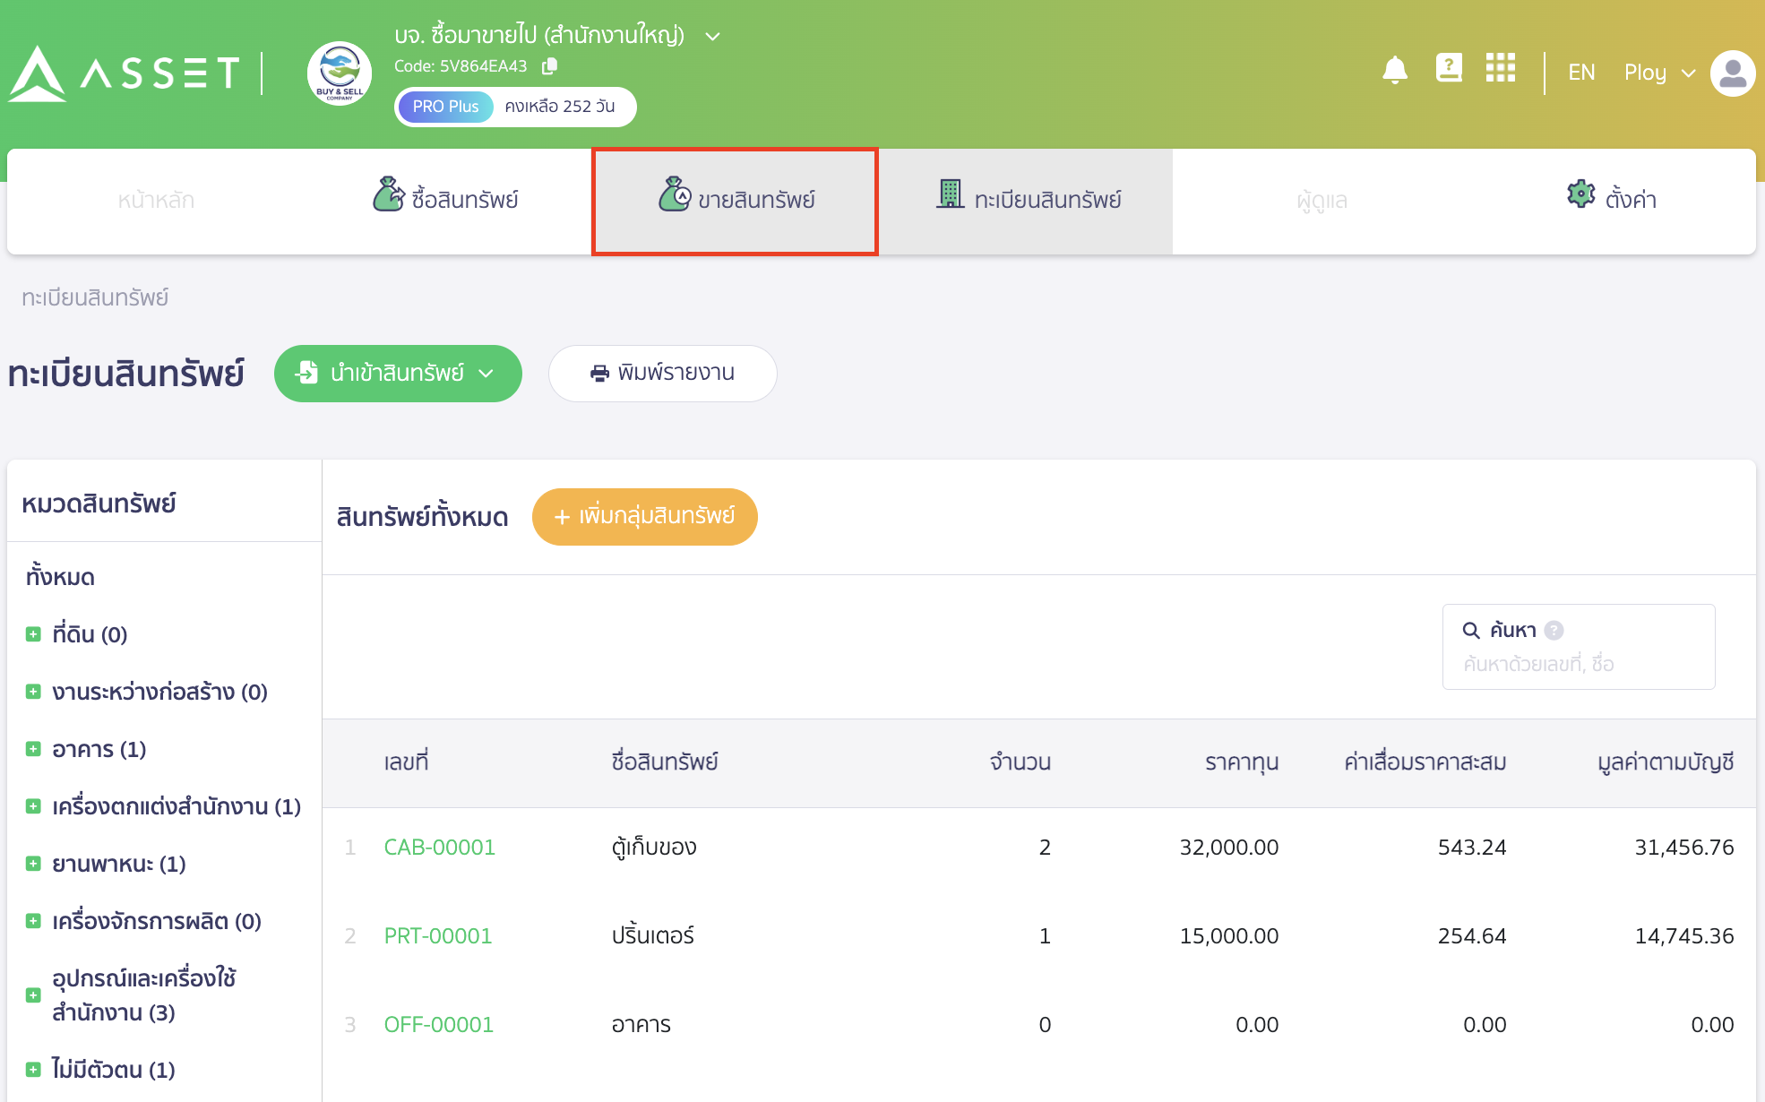This screenshot has width=1765, height=1102.
Task: Expand the นำเข้าสินทรัพย์ dropdown arrow
Action: click(486, 374)
